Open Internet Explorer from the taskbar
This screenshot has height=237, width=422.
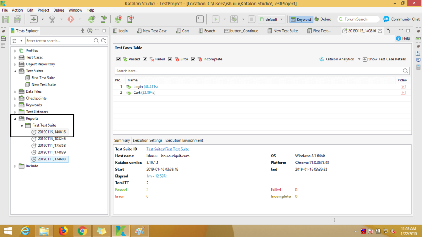pos(25,231)
